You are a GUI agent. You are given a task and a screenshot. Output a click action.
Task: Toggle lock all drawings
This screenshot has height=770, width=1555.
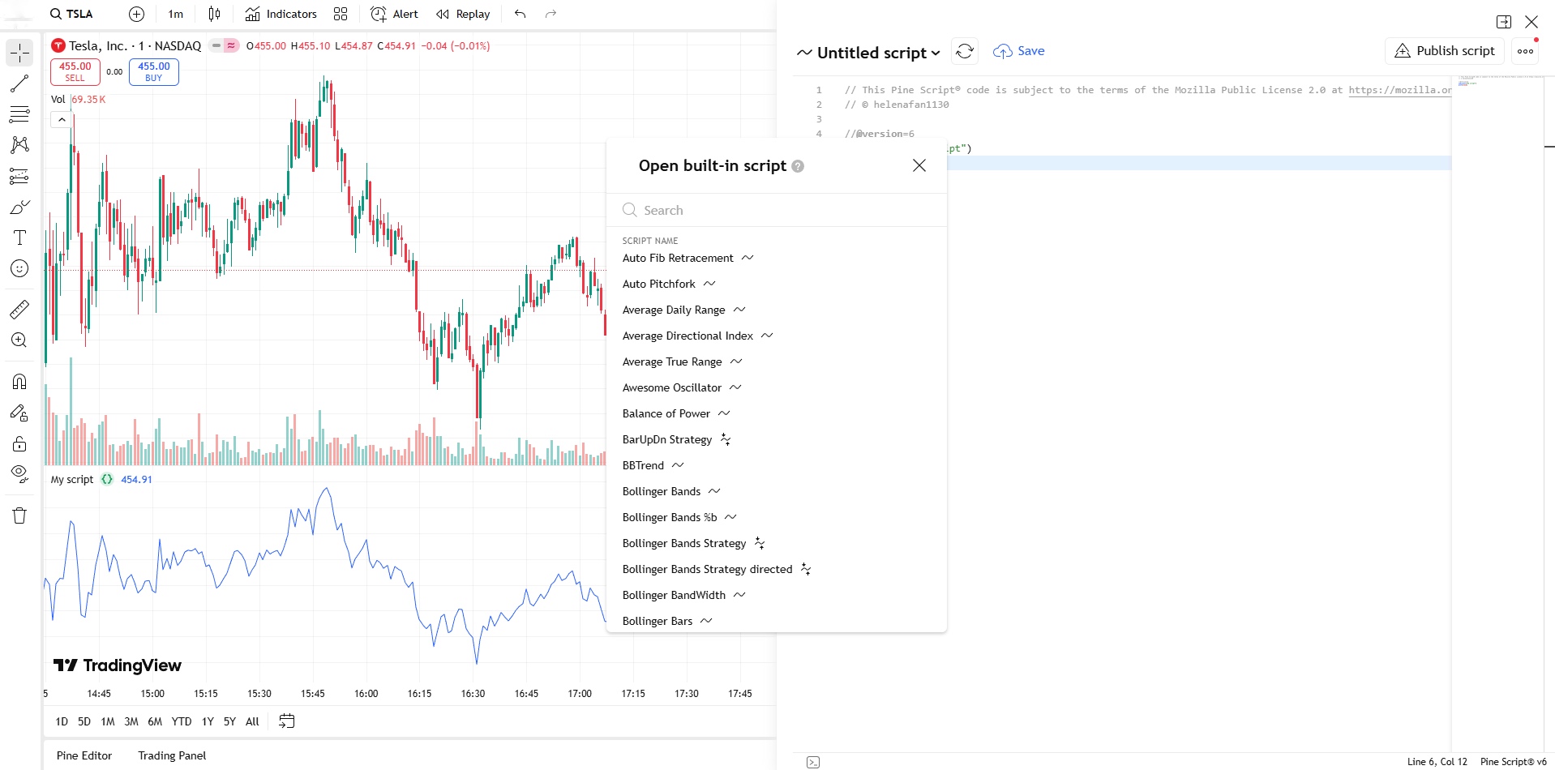pyautogui.click(x=19, y=443)
